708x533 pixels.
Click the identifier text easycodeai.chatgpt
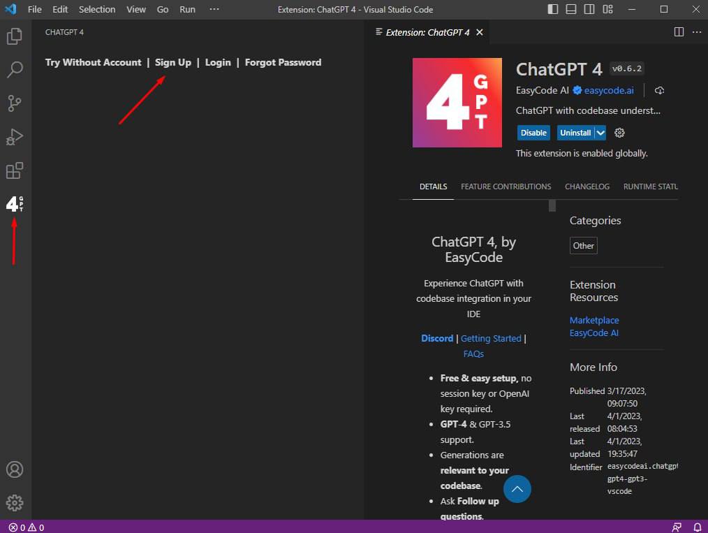[x=642, y=466]
